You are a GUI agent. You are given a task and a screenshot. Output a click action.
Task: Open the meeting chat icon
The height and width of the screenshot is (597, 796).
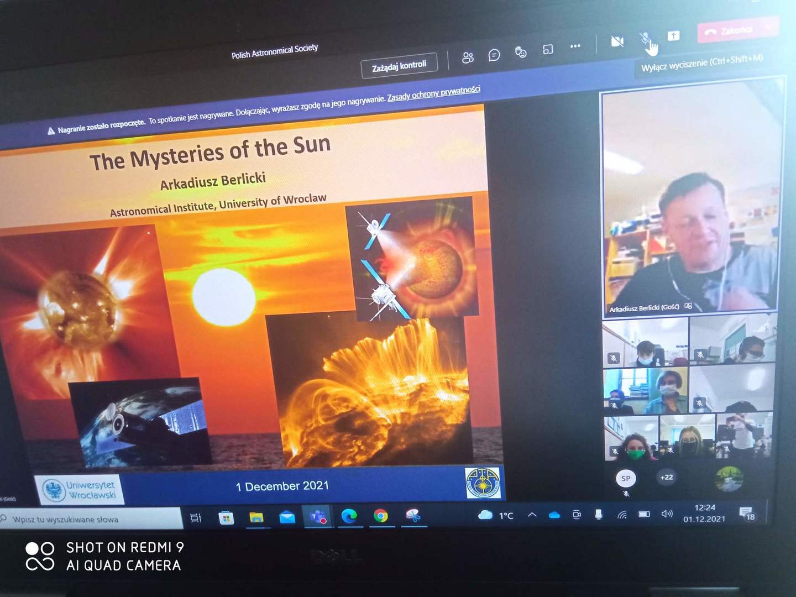click(494, 55)
